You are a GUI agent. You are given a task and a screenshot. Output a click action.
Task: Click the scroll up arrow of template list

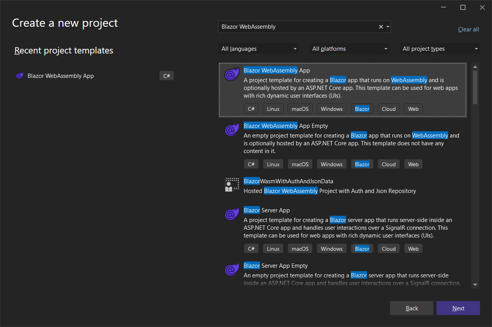coord(475,67)
